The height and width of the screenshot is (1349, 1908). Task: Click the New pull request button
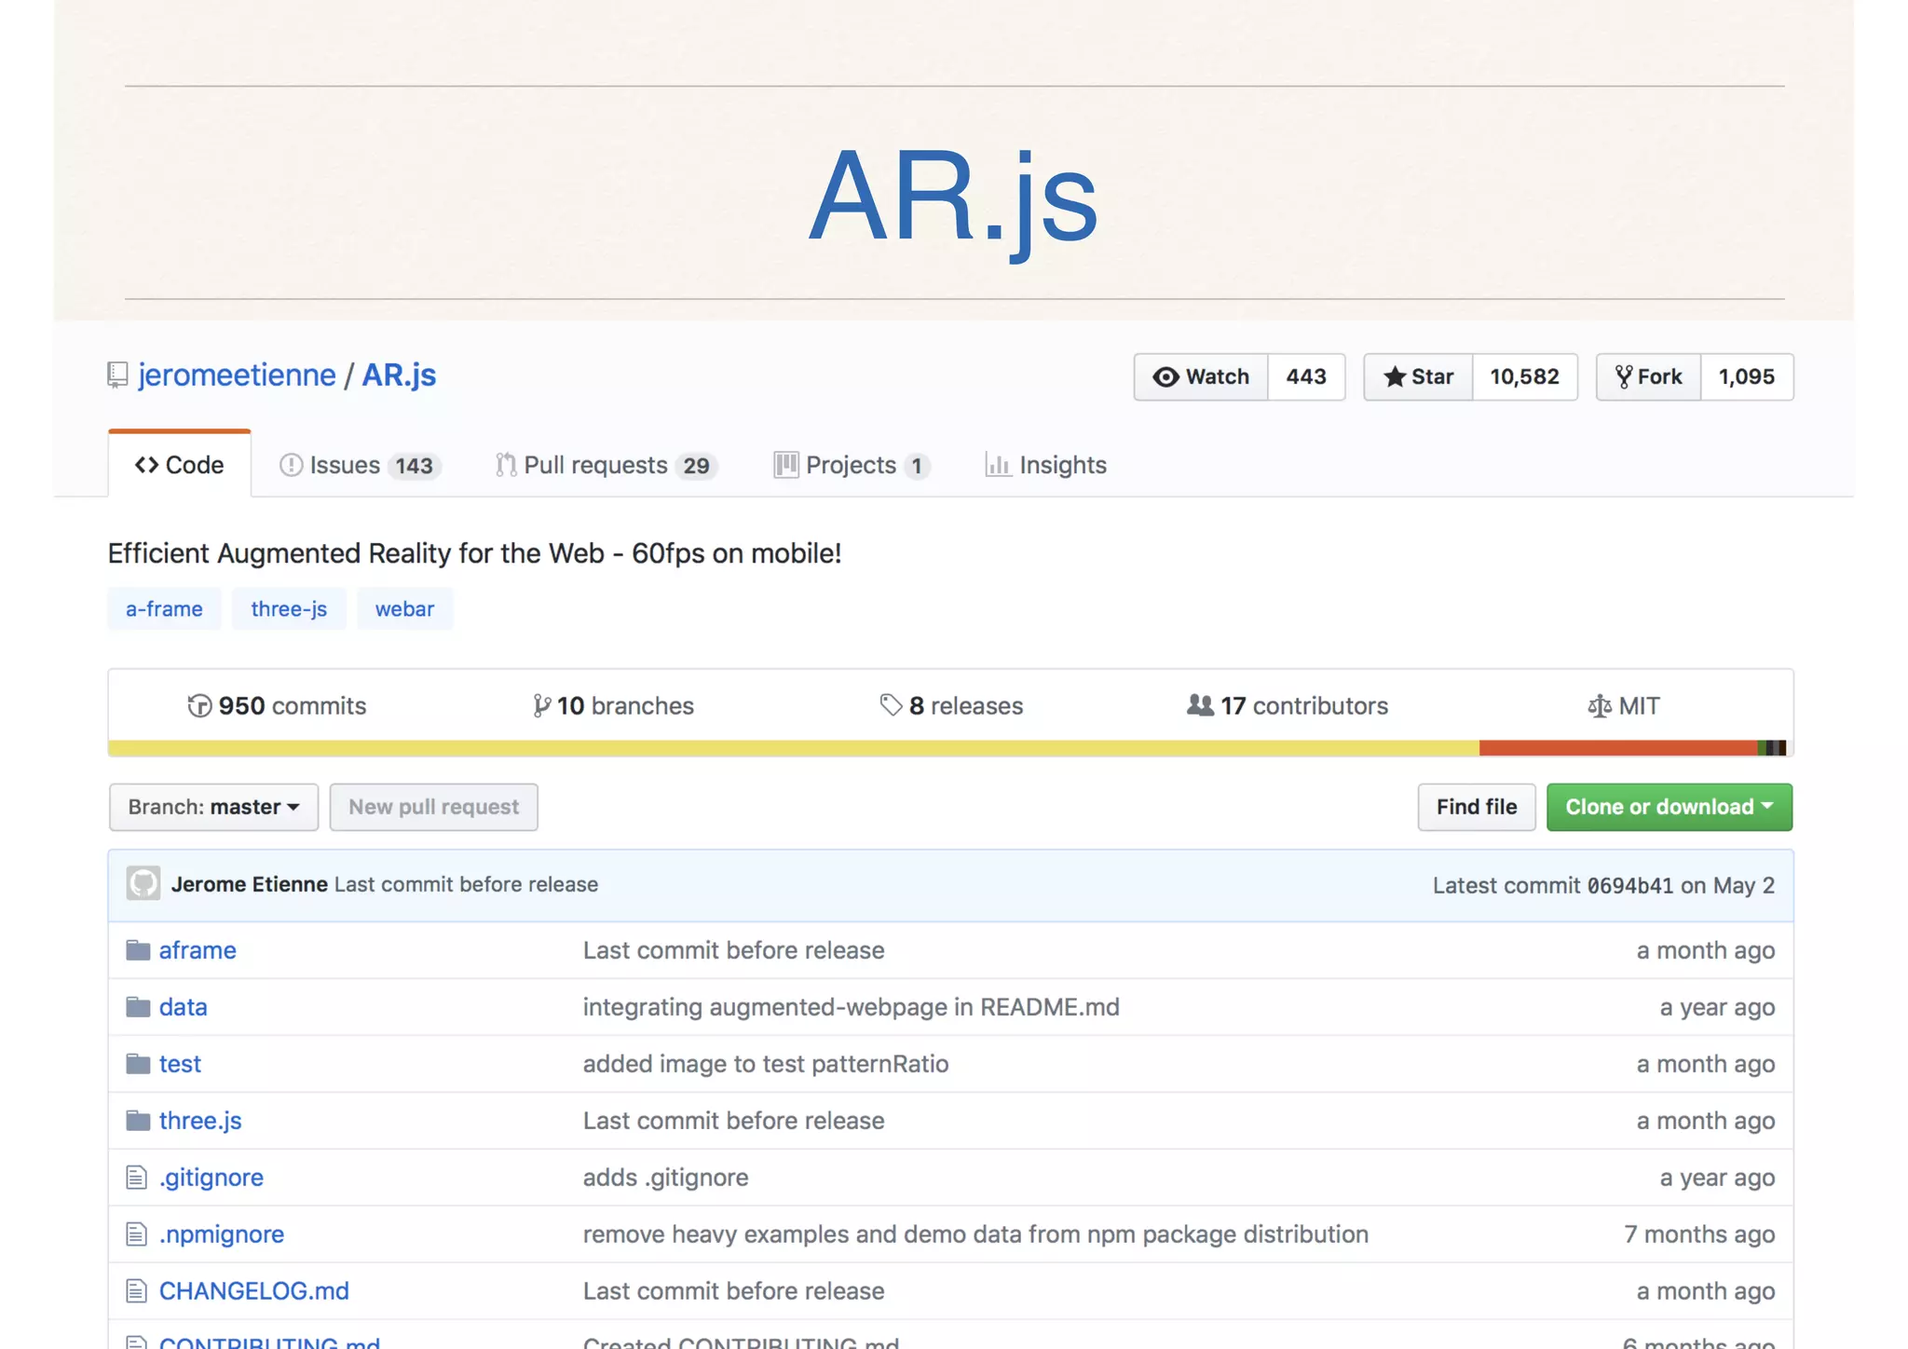433,807
